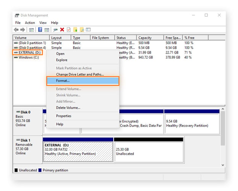The height and width of the screenshot is (191, 238).
Task: Click the Back arrow toolbar icon
Action: [x=16, y=30]
